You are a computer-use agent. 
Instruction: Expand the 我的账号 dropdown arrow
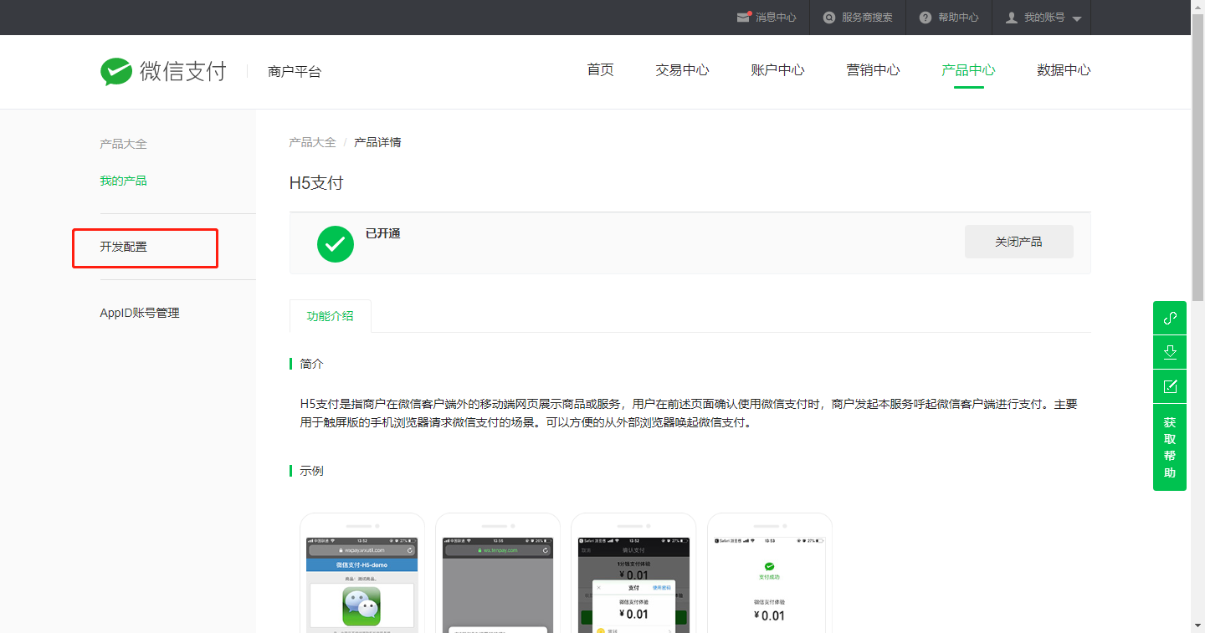(1077, 18)
